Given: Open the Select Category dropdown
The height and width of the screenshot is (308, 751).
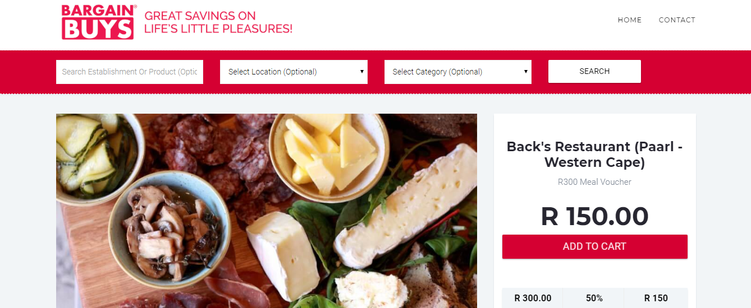Looking at the screenshot, I should (458, 72).
